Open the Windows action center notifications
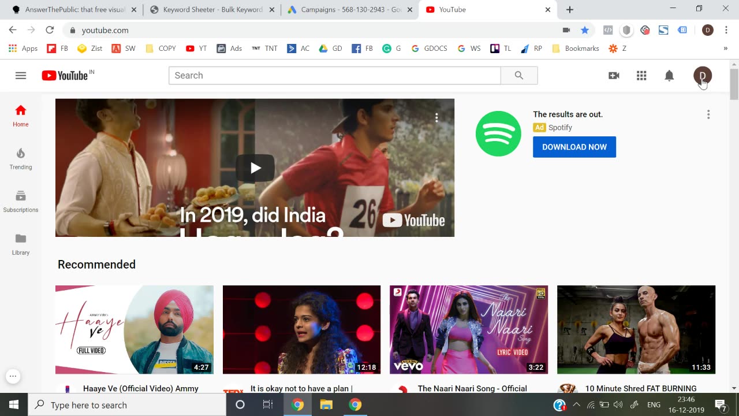Screen dimensions: 739x416 tap(721, 404)
